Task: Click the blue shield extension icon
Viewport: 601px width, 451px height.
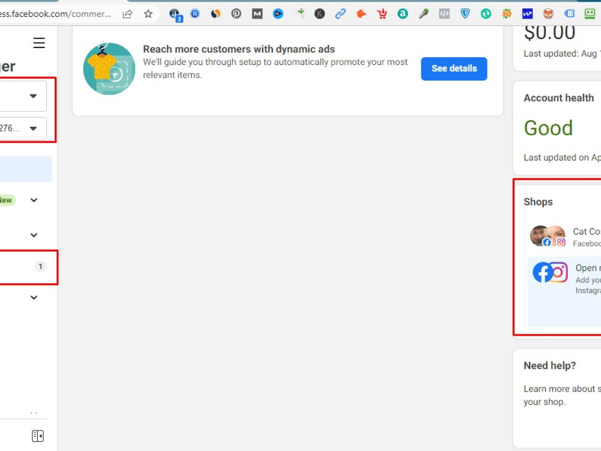Action: [x=465, y=14]
